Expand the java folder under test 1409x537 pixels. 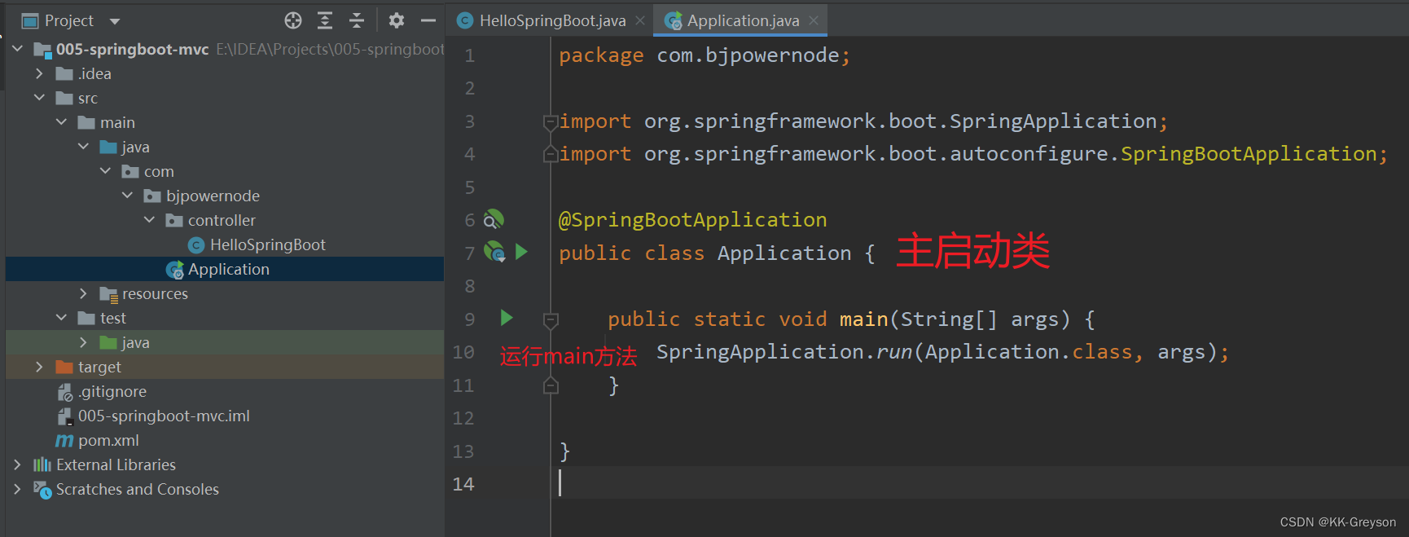tap(83, 342)
